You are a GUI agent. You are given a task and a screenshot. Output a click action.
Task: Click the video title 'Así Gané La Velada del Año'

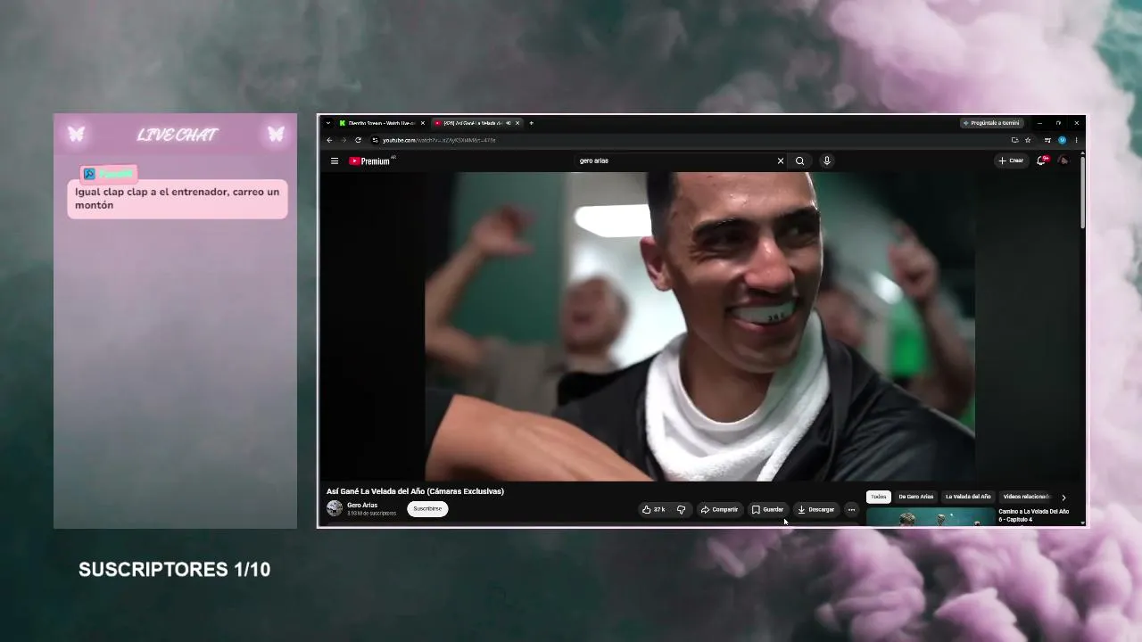pos(415,491)
